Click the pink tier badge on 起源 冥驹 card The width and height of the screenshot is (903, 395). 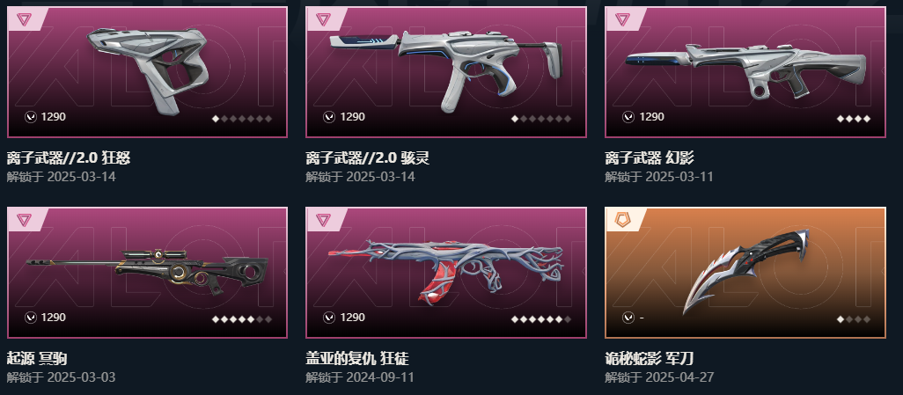click(24, 219)
